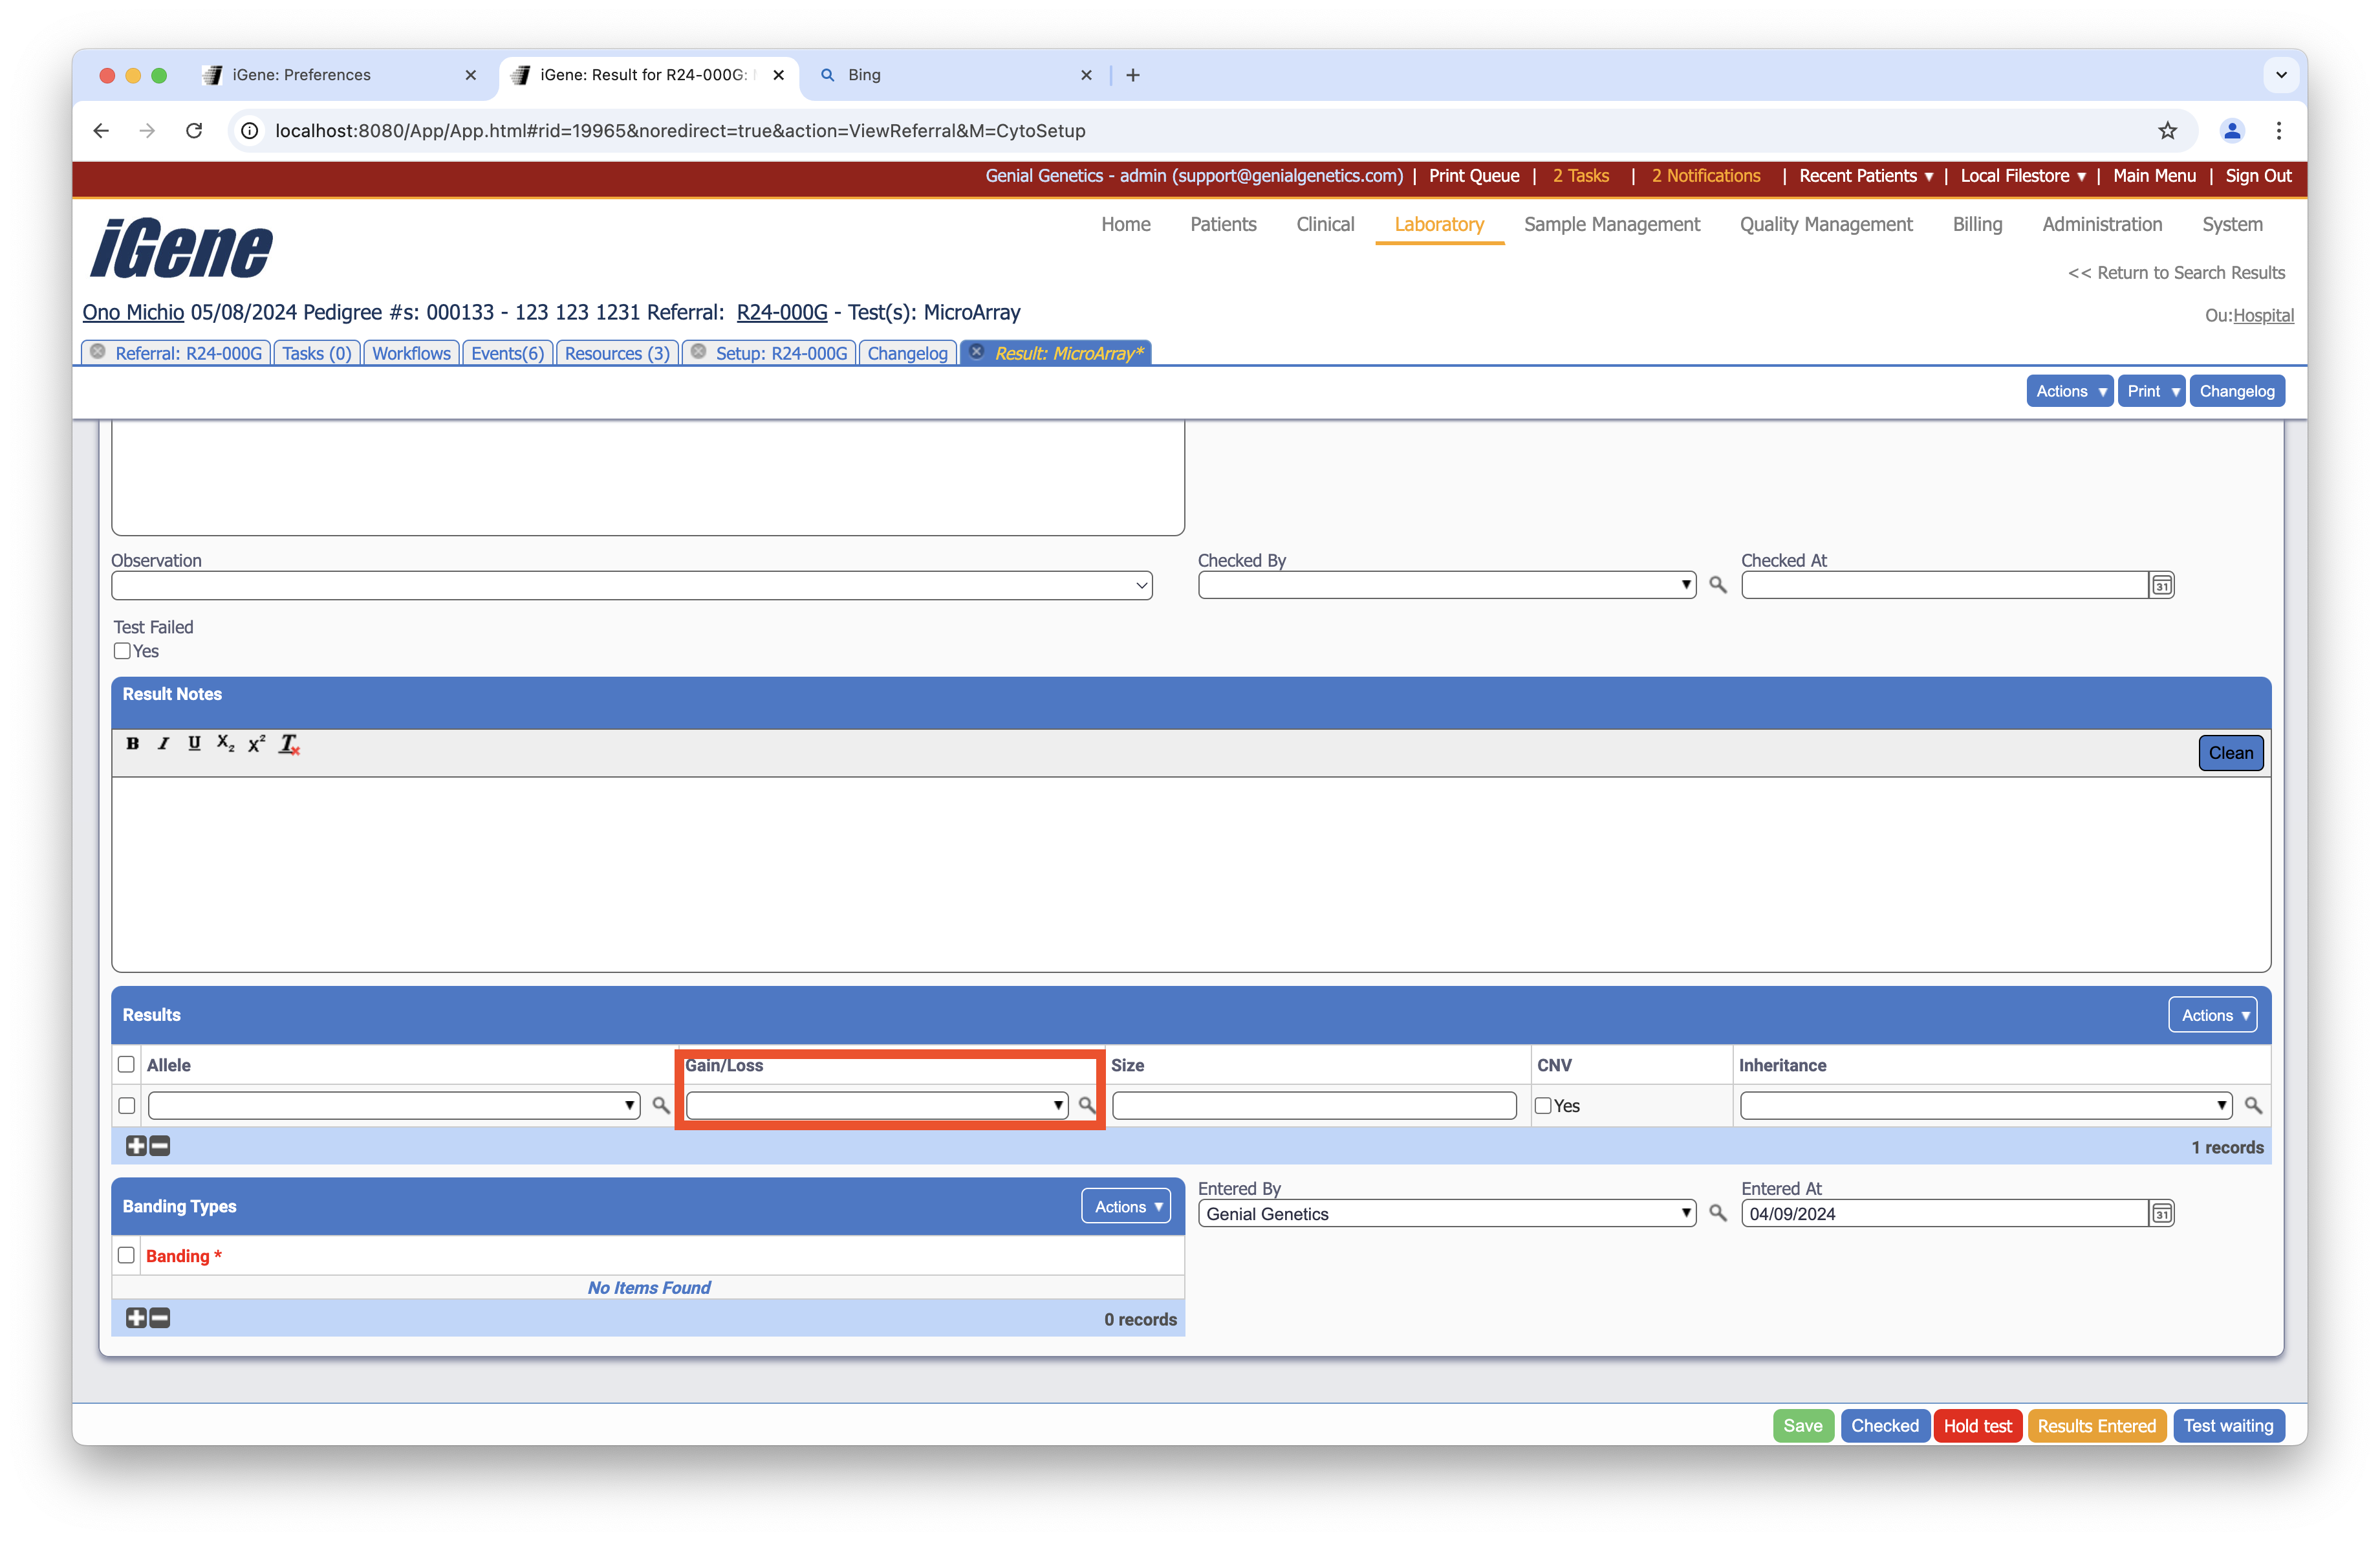Open the Observation dropdown
2380x1541 pixels.
point(631,585)
